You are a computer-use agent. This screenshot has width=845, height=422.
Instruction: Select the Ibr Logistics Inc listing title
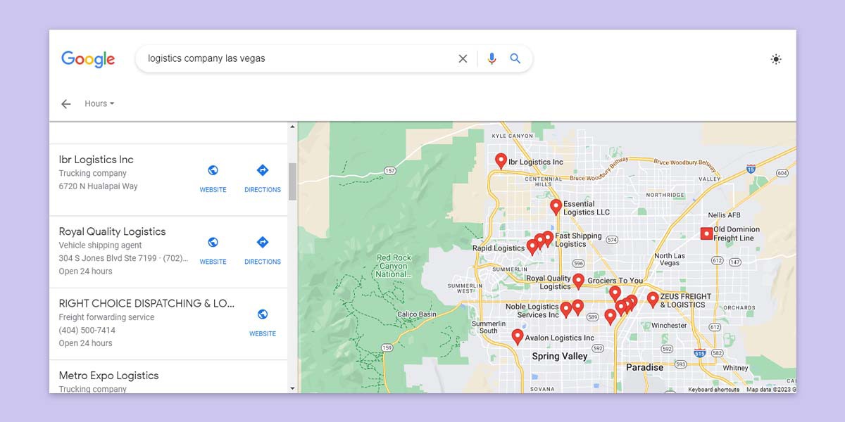[96, 160]
